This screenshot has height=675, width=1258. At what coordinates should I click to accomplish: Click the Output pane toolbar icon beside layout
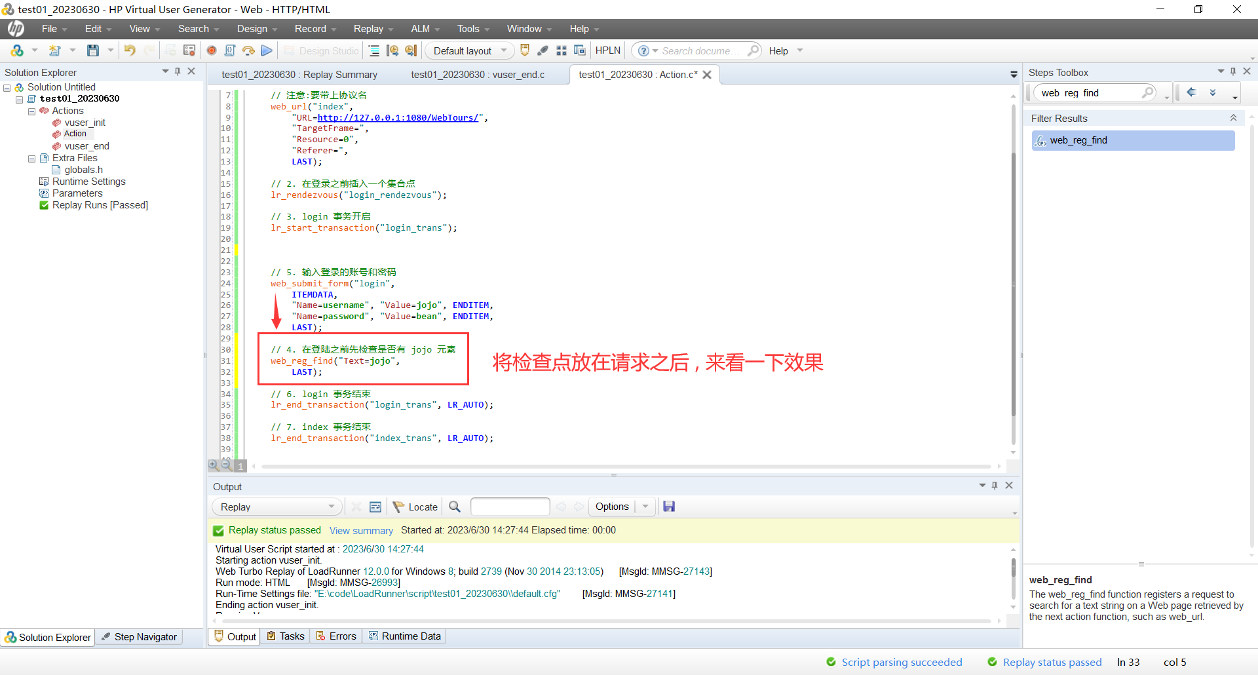(525, 50)
